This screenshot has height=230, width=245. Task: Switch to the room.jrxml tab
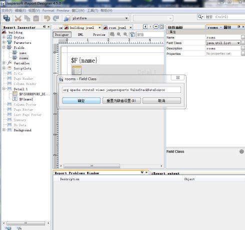pyautogui.click(x=117, y=28)
